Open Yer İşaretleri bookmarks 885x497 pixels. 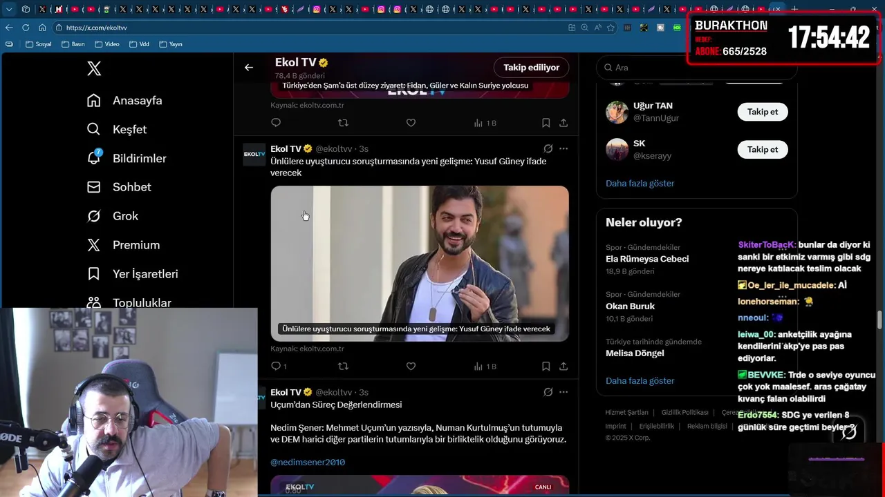132,274
